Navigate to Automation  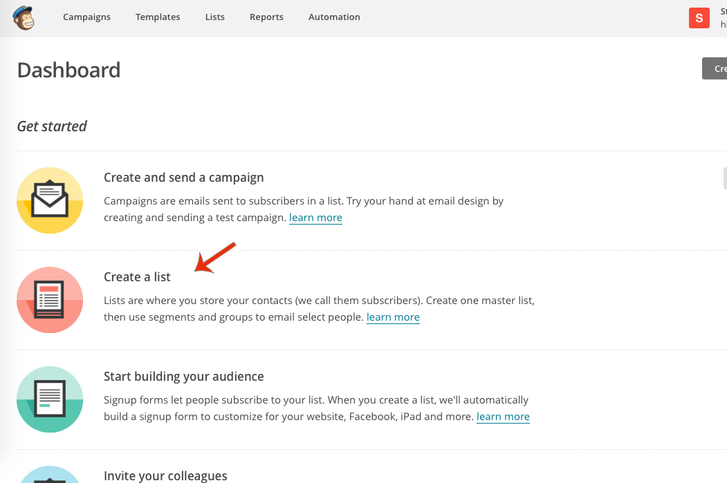(334, 17)
